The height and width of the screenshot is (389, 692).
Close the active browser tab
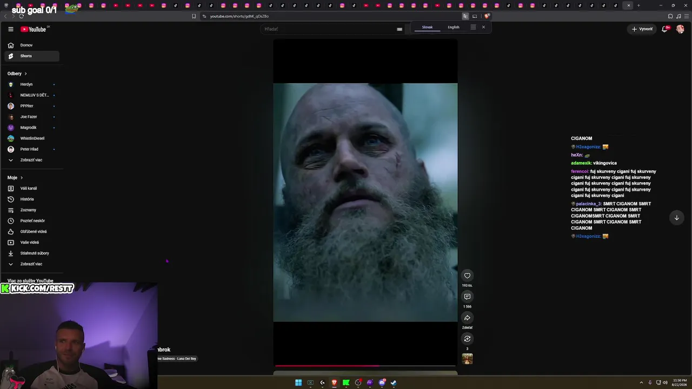coord(628,5)
